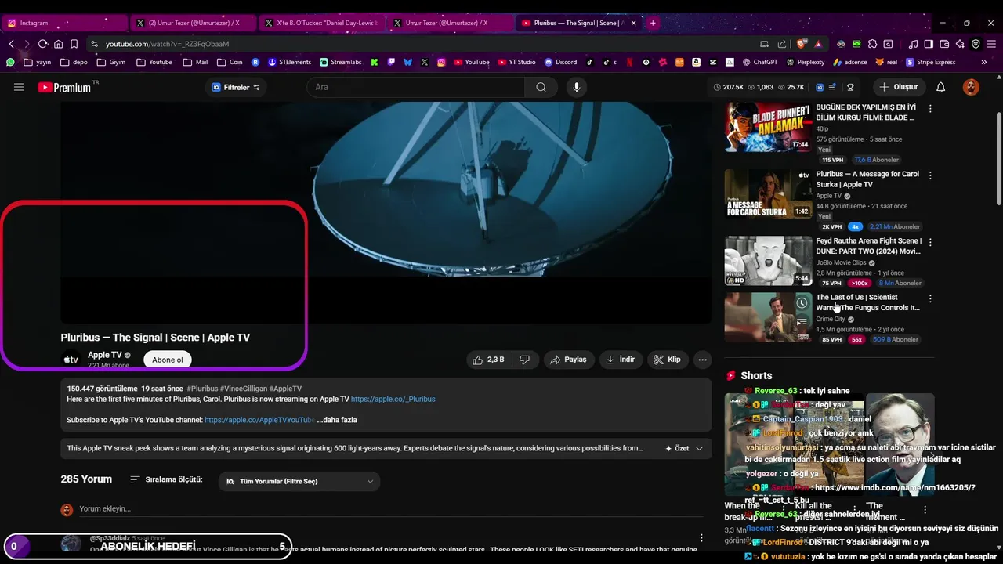Open the yayın bookmarks folder
Image resolution: width=1003 pixels, height=564 pixels.
37,62
